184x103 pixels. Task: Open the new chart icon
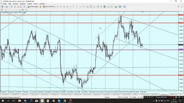coord(2,7)
